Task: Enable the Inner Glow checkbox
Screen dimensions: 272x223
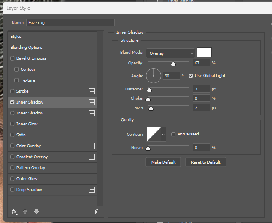Action: pyautogui.click(x=12, y=124)
